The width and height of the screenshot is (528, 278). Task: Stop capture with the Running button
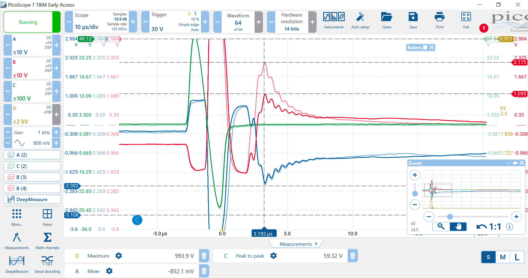(32, 22)
